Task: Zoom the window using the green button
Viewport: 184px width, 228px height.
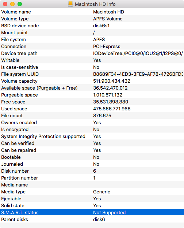Action: (x=20, y=4)
